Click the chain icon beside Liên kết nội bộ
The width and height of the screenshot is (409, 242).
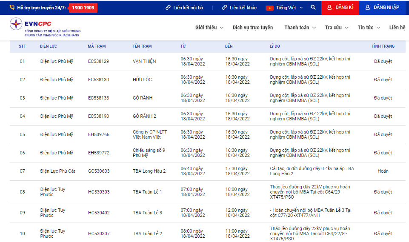[168, 8]
